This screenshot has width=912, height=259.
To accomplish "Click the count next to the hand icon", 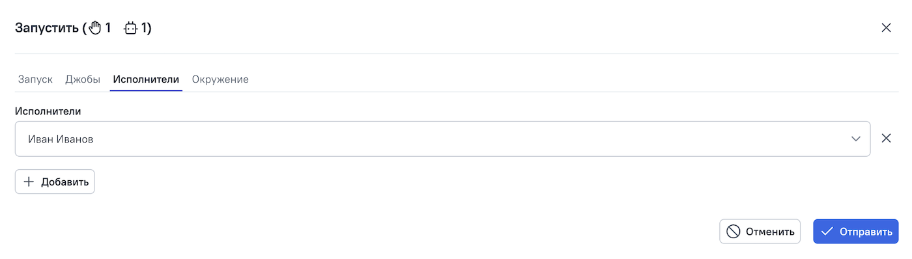I will (x=107, y=28).
